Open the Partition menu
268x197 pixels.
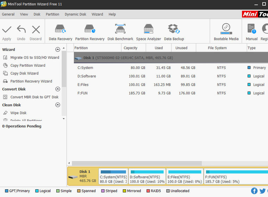coord(52,14)
